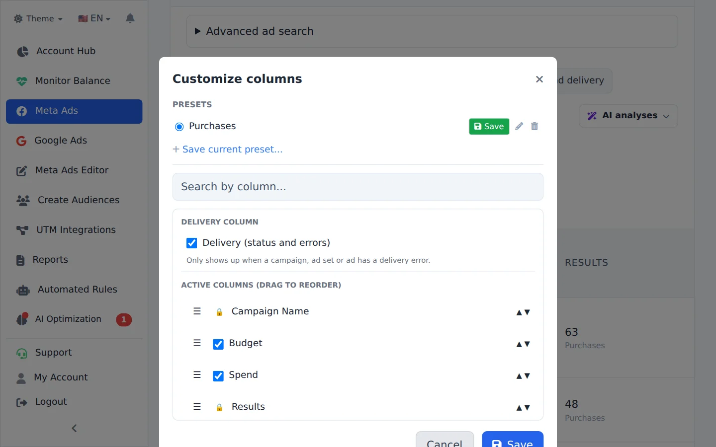Click the Campaign Name drag handle icon

click(x=197, y=311)
